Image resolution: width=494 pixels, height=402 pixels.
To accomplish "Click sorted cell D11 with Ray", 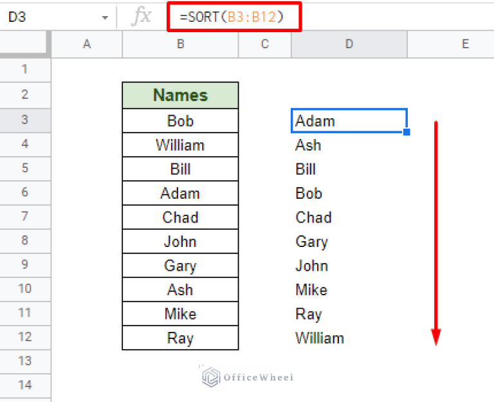I will click(349, 314).
